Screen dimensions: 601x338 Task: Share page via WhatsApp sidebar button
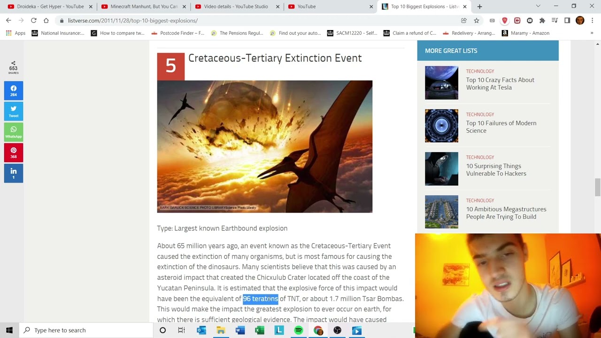(14, 132)
